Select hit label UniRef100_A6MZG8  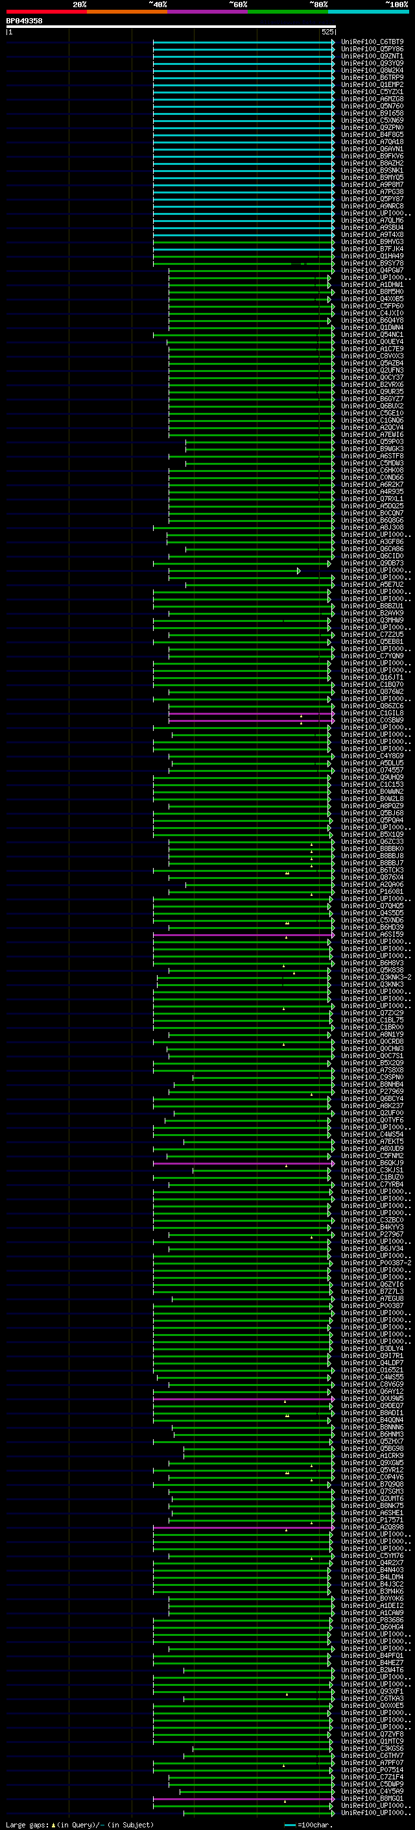(x=372, y=99)
